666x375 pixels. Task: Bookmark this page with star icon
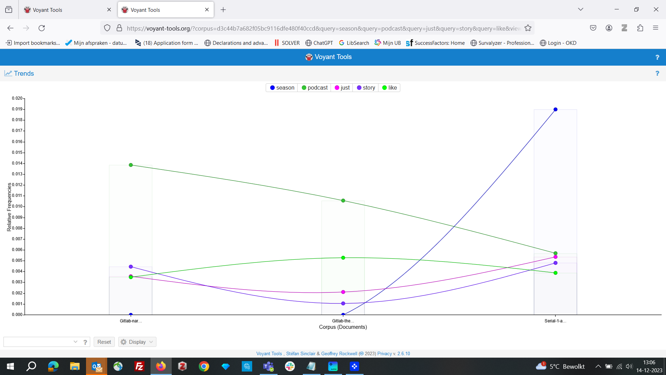point(528,28)
